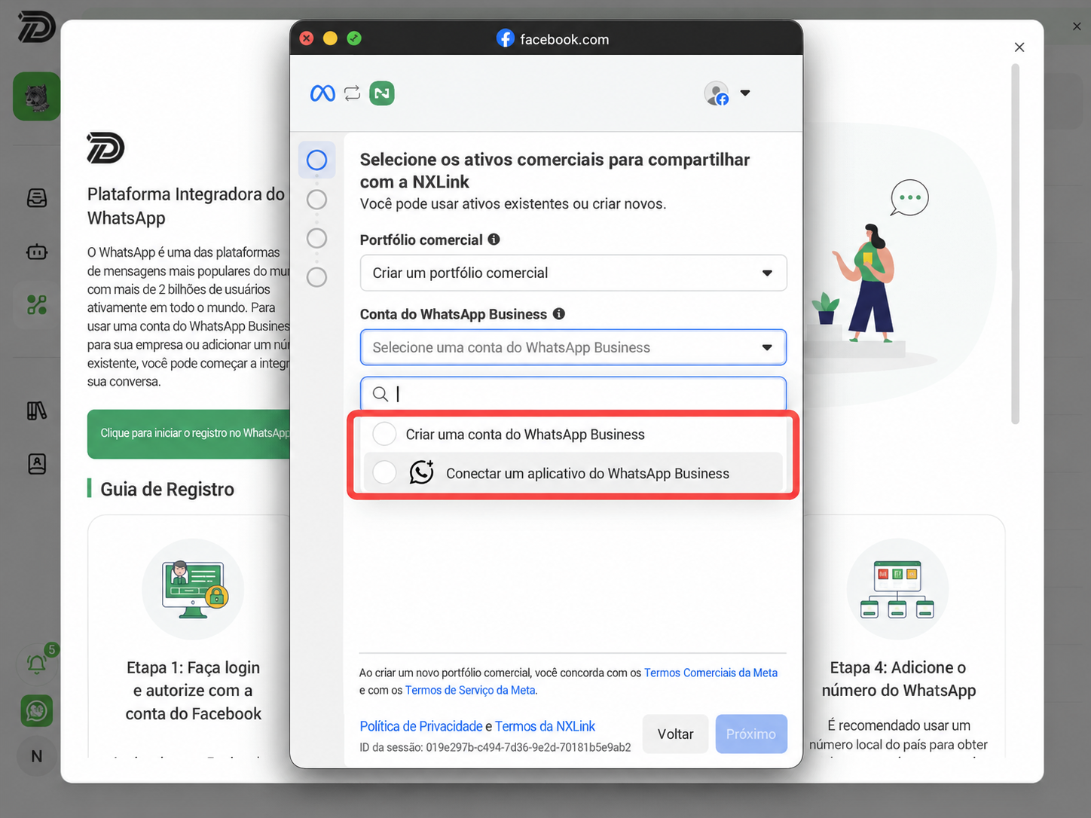Click the green start WhatsApp registration button

coord(188,434)
